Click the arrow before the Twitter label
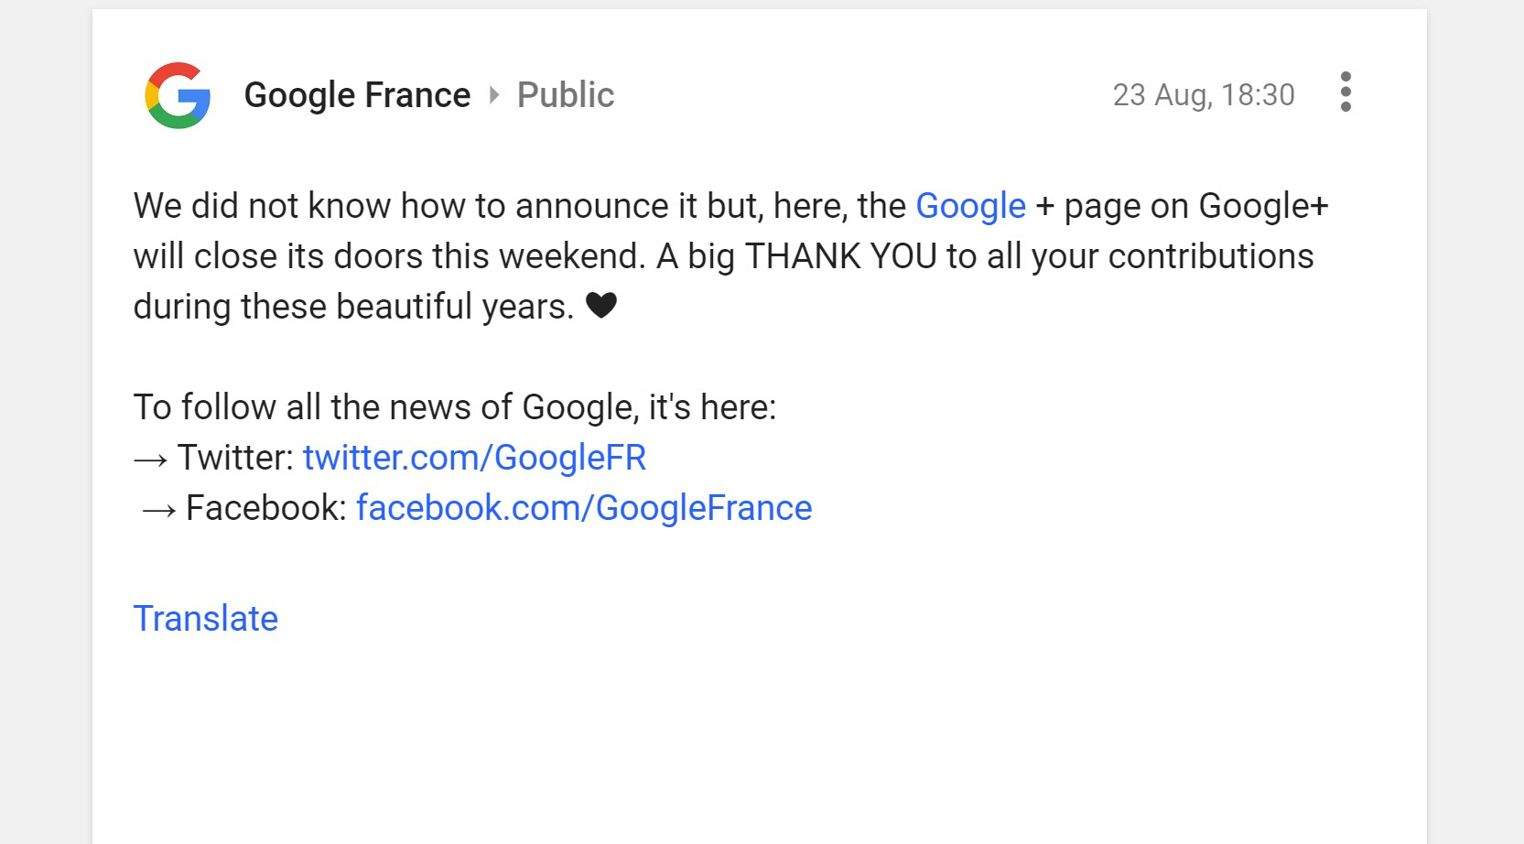Screen dimensions: 1524x844 [150, 460]
